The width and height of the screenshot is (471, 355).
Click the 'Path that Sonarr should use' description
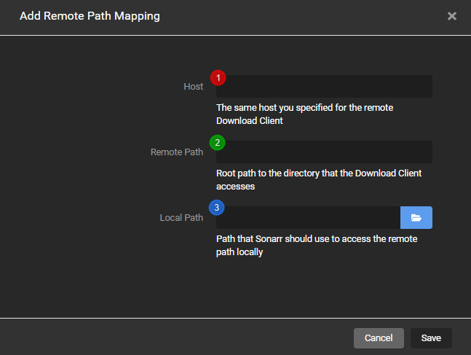coord(317,246)
